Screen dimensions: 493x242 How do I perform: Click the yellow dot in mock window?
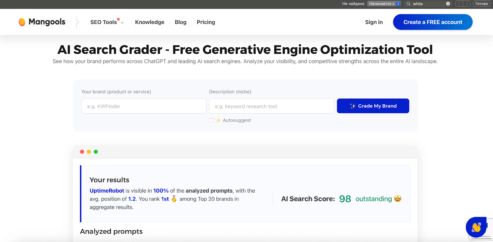(x=89, y=152)
